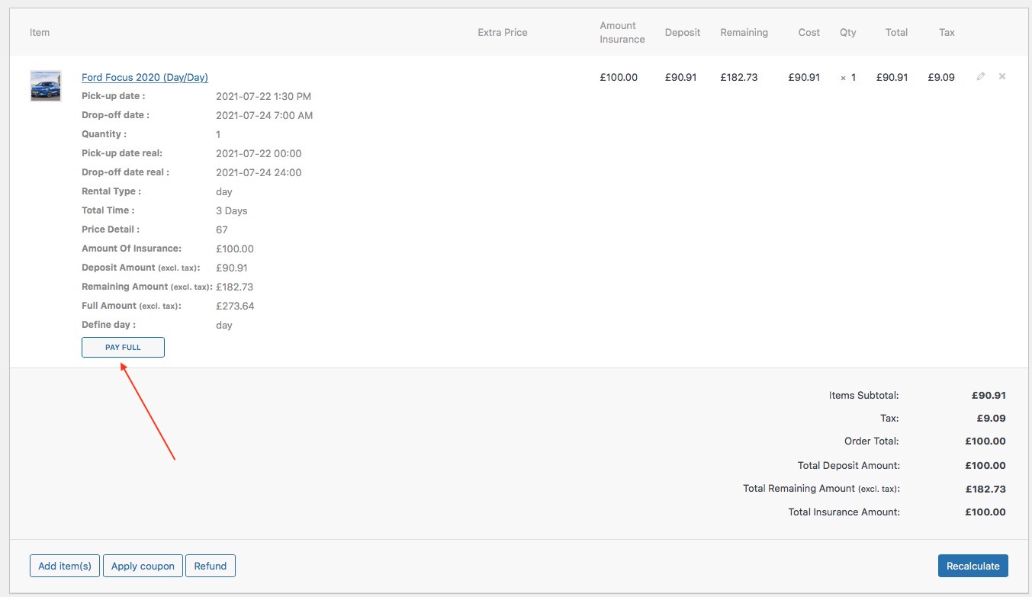The image size is (1032, 597).
Task: Click the Total Insurance Amount £100.00 value
Action: pyautogui.click(x=985, y=512)
